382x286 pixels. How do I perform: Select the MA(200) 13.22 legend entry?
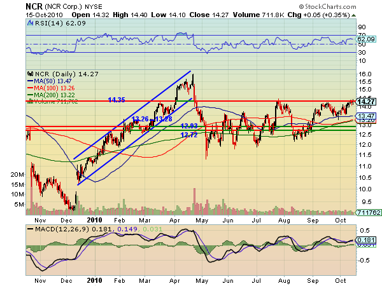tap(51, 95)
